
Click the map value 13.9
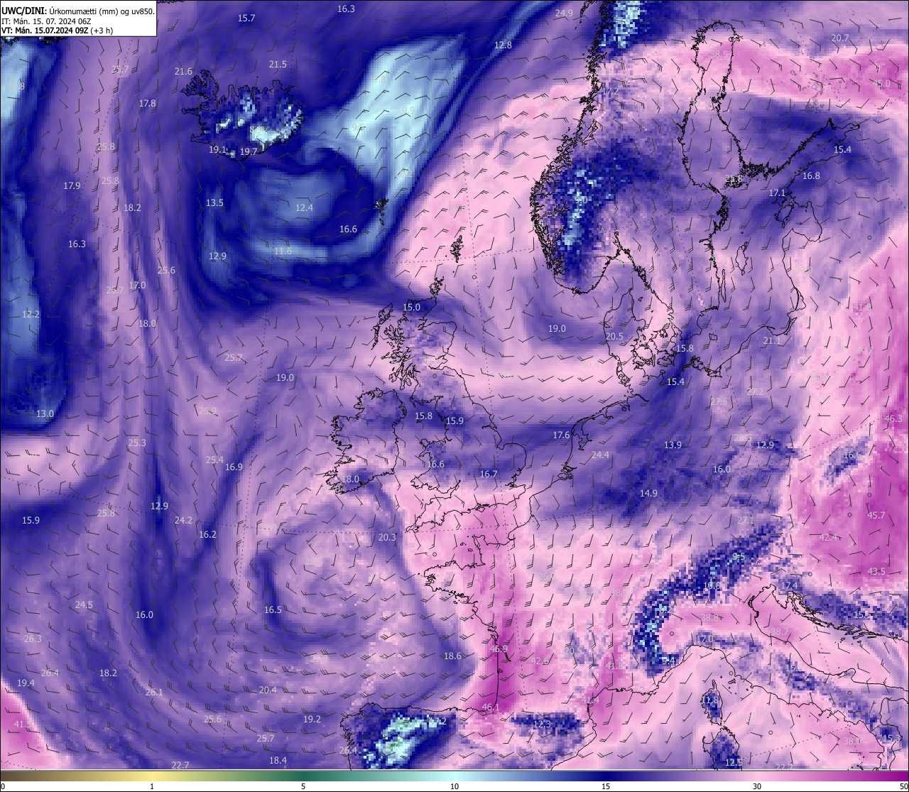click(673, 445)
